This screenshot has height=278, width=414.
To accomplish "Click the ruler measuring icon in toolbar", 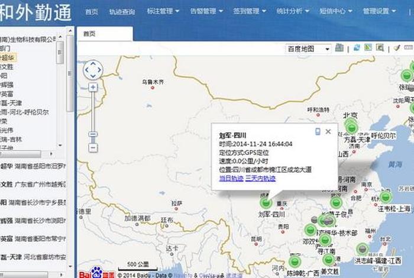I will [x=409, y=47].
